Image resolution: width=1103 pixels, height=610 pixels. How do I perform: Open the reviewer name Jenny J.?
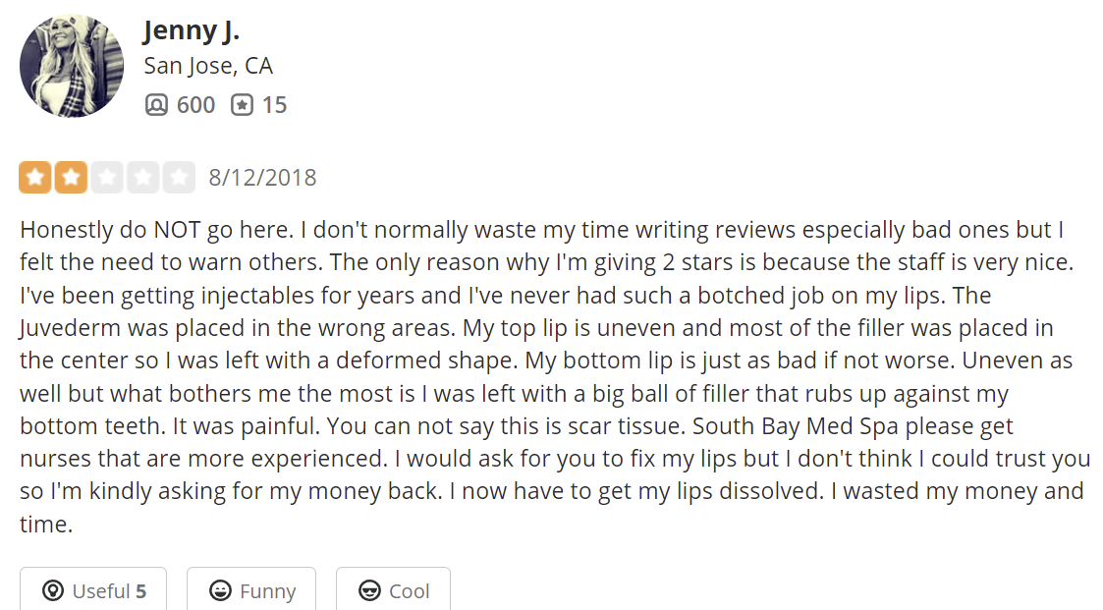click(x=192, y=30)
